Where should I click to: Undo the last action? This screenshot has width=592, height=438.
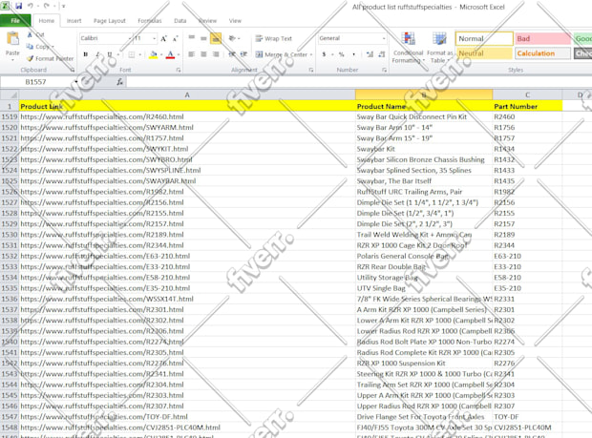tap(31, 6)
